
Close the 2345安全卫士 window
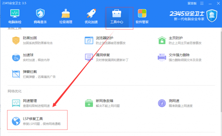click(x=218, y=3)
